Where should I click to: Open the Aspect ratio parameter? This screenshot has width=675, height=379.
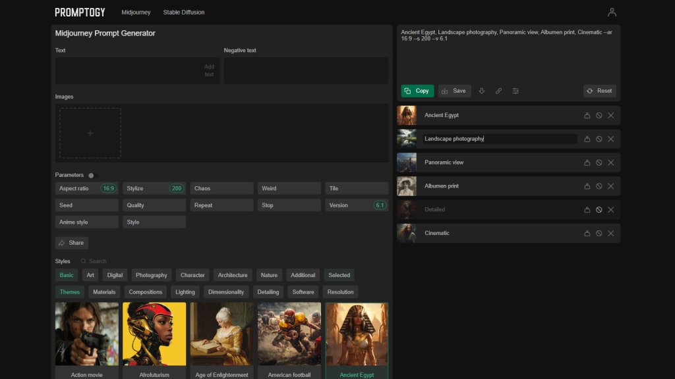coord(87,188)
